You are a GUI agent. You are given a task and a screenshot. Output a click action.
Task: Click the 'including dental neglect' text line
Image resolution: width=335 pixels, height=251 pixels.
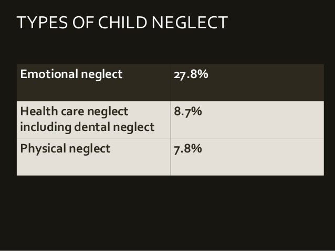pos(87,127)
